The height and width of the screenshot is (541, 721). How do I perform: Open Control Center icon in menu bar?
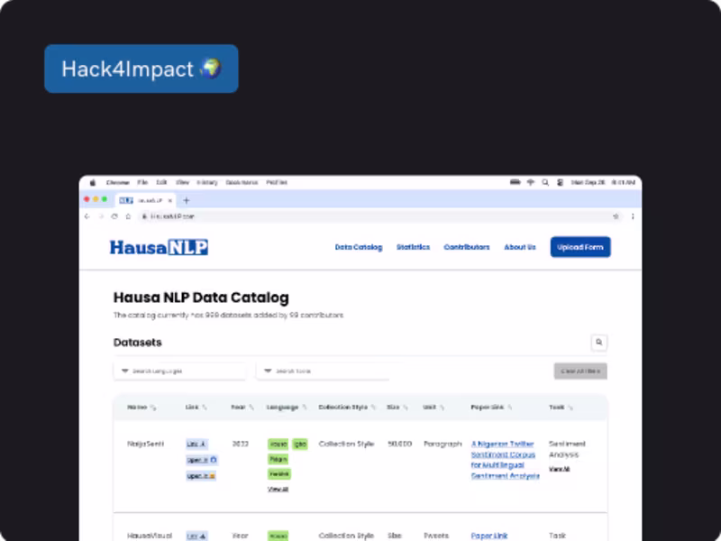(x=560, y=183)
